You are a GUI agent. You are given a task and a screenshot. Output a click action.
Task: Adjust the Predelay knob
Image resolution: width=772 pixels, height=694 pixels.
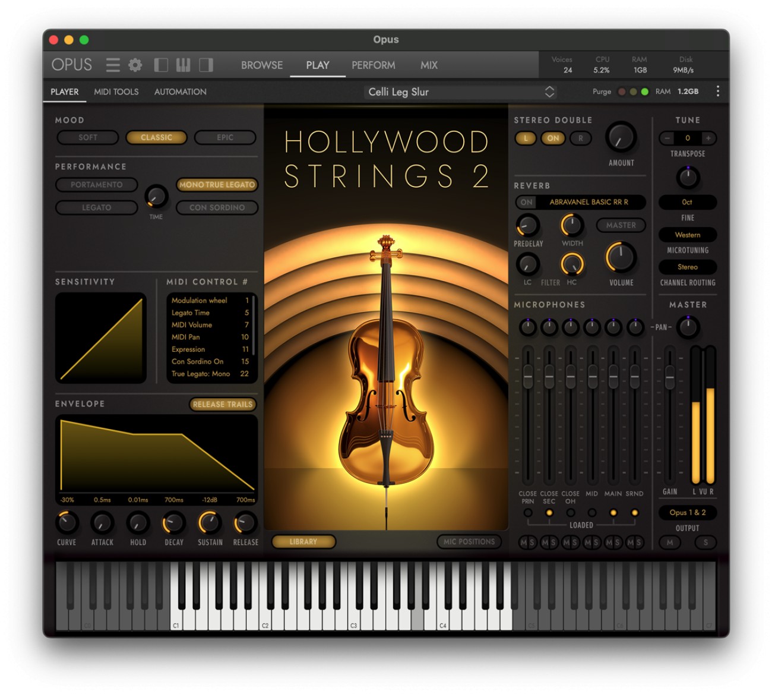click(527, 227)
